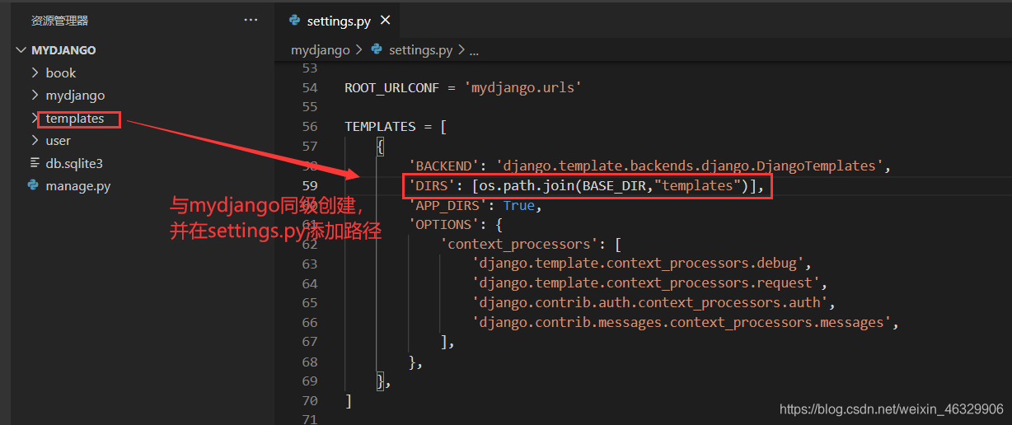
Task: Click the 'mydjango.urls' string
Action: point(523,87)
